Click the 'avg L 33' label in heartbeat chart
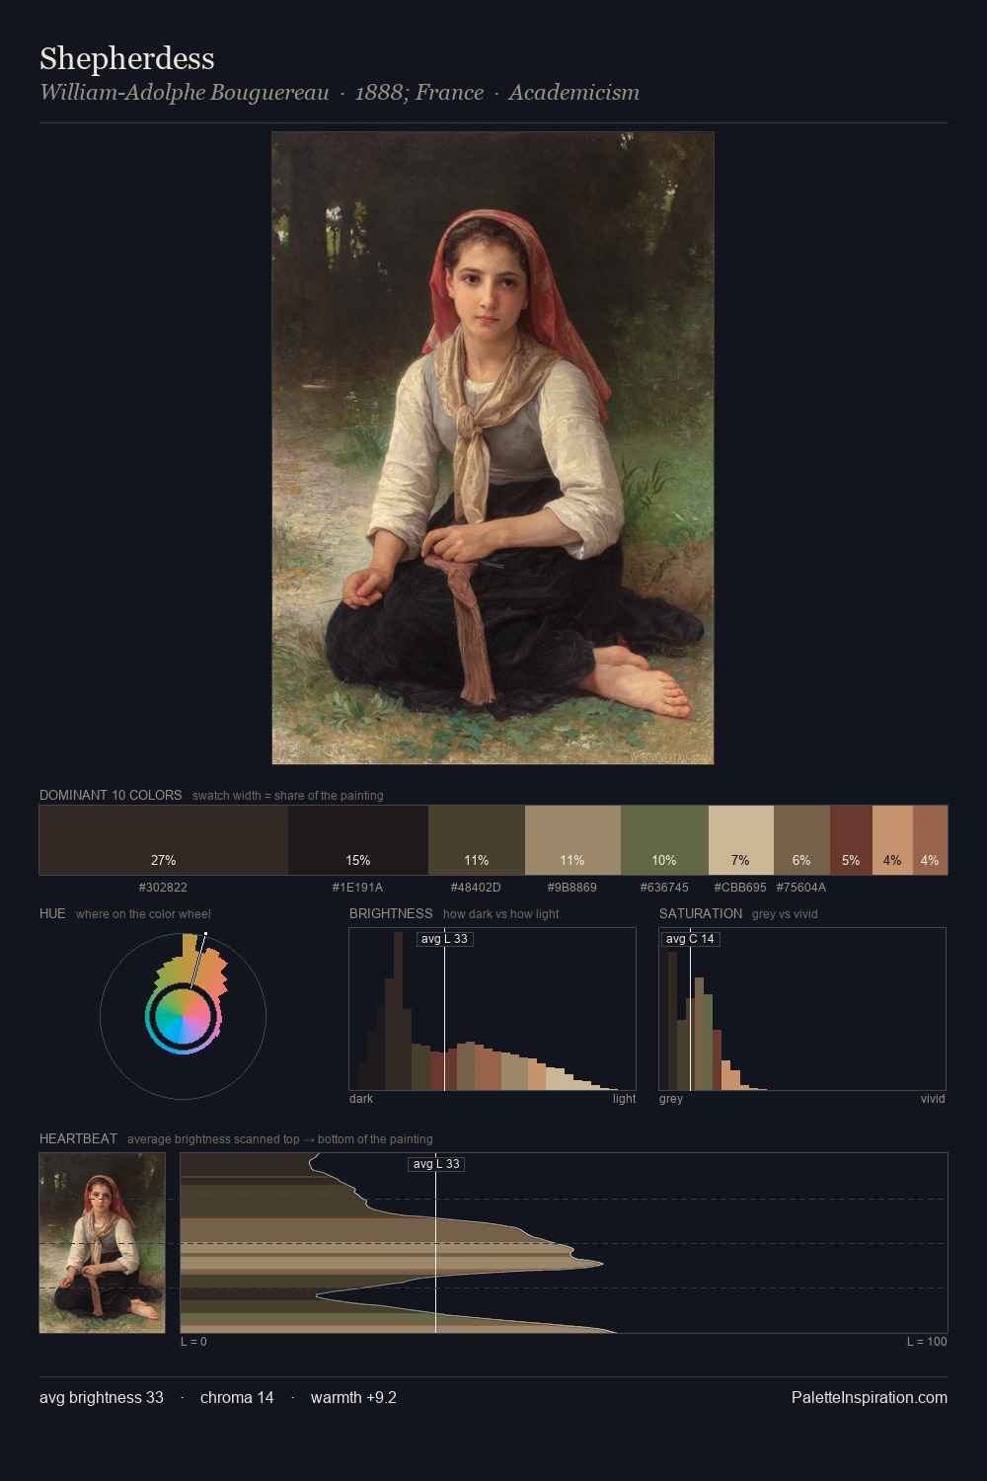 click(436, 1164)
